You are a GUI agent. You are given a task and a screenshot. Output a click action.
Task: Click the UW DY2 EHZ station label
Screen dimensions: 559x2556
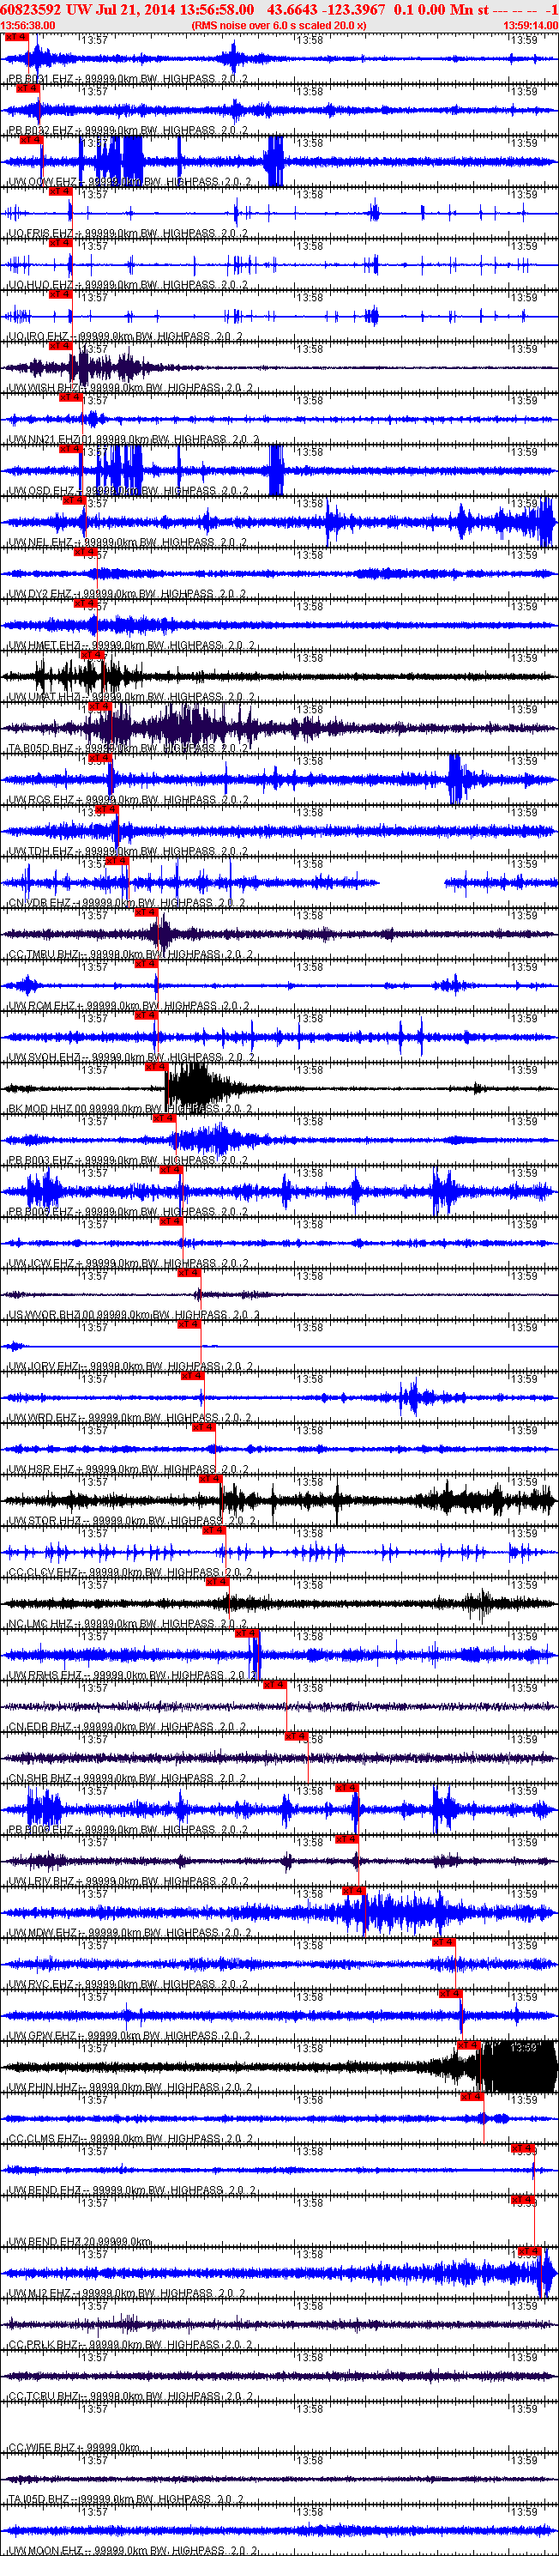pos(127,594)
